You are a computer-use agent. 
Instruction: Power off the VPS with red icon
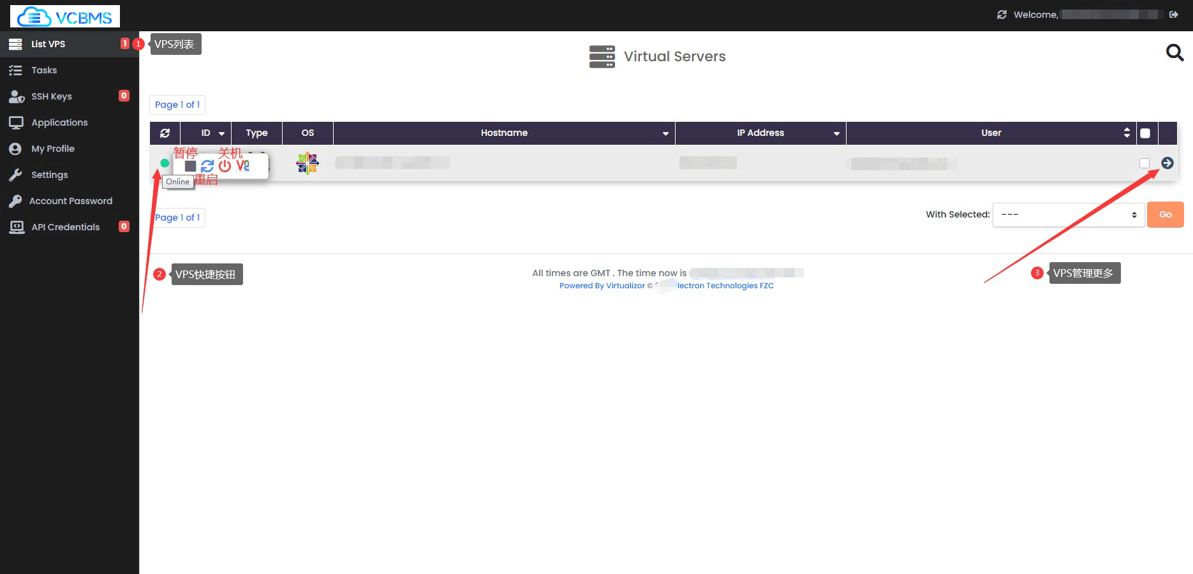tap(225, 166)
